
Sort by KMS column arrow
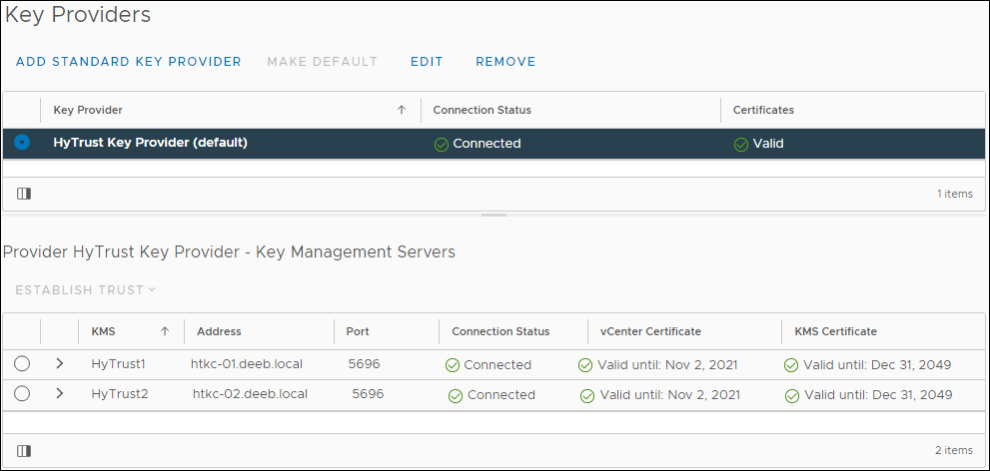click(165, 331)
